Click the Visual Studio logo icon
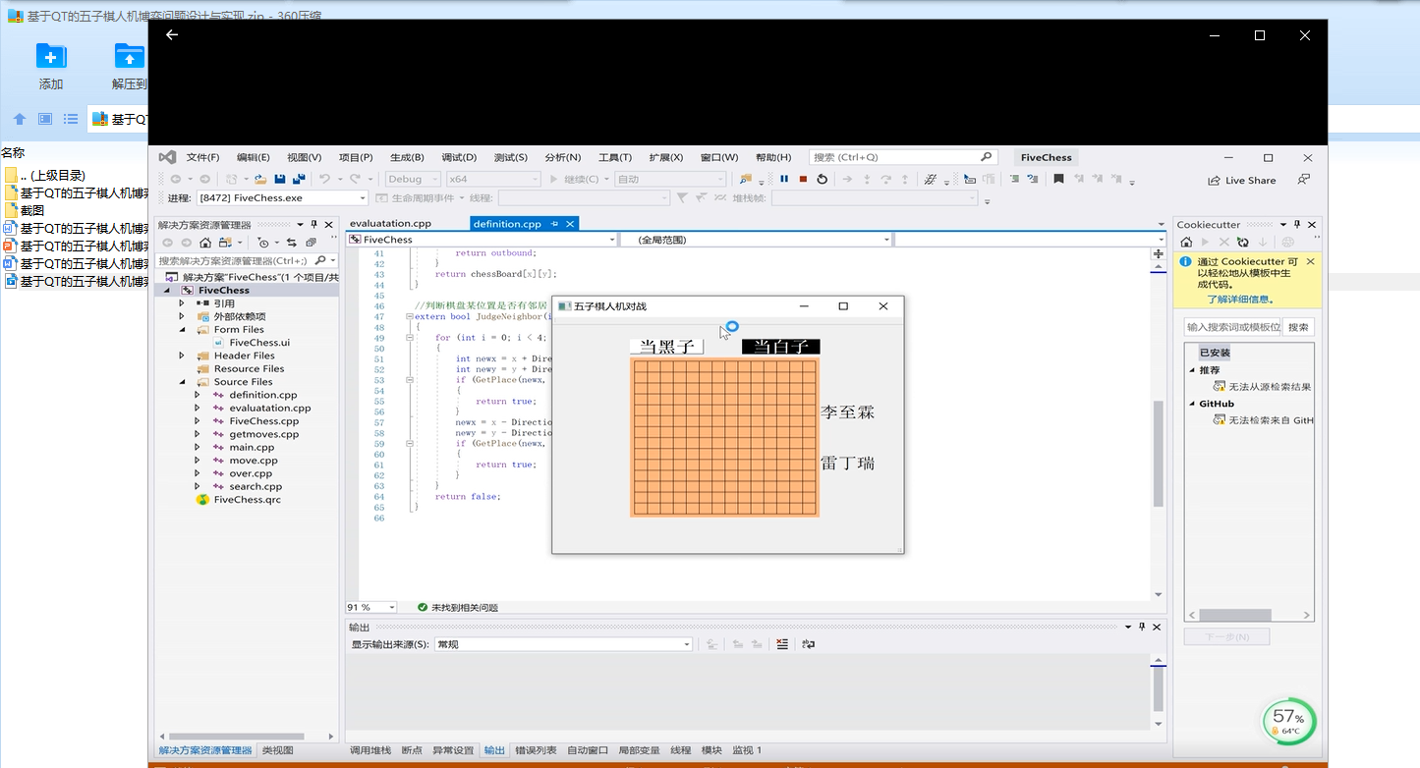Image resolution: width=1420 pixels, height=768 pixels. coord(167,157)
